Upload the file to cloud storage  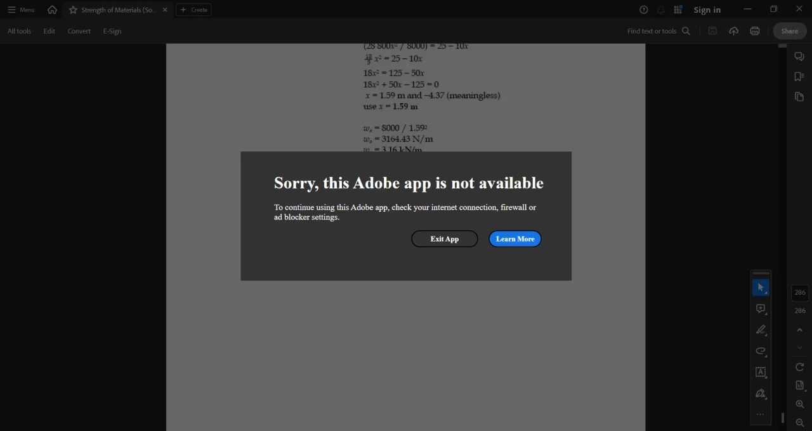pyautogui.click(x=733, y=31)
